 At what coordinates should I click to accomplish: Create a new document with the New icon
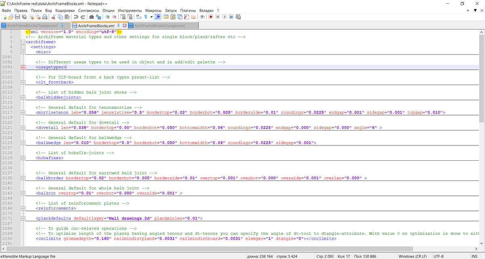[x=4, y=17]
